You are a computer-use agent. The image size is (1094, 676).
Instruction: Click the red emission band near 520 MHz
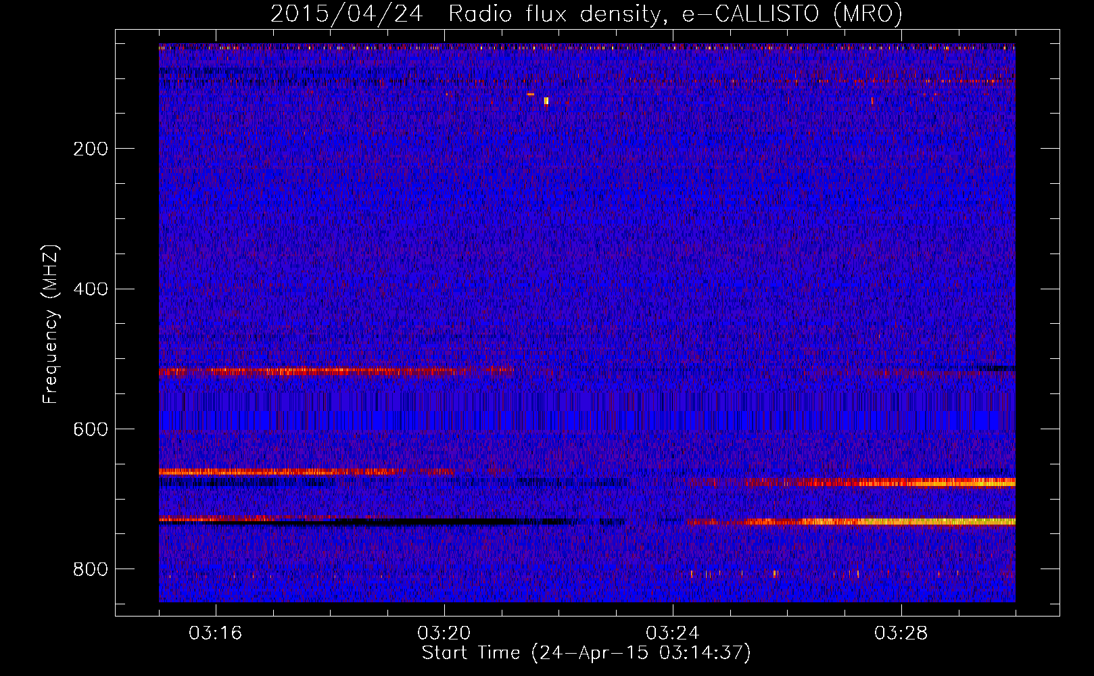tap(336, 371)
